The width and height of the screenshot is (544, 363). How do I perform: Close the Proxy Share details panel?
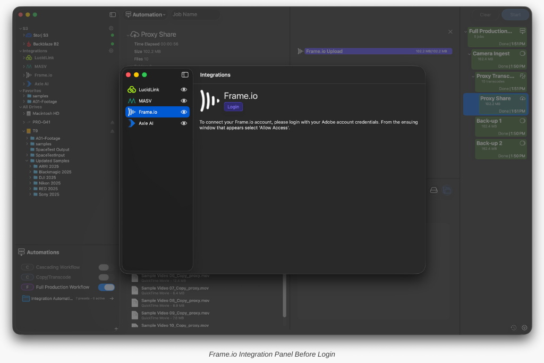450,32
